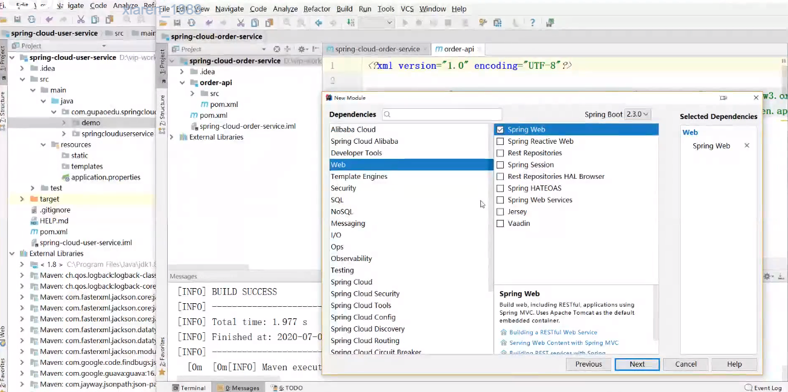Image resolution: width=788 pixels, height=392 pixels.
Task: Click Help question mark icon in toolbar
Action: (x=532, y=23)
